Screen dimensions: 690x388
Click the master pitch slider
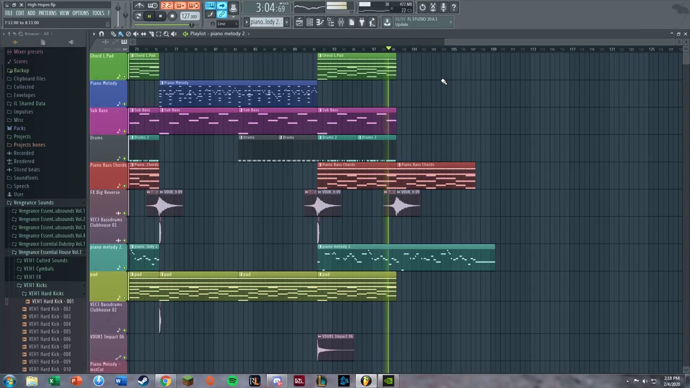tap(126, 15)
